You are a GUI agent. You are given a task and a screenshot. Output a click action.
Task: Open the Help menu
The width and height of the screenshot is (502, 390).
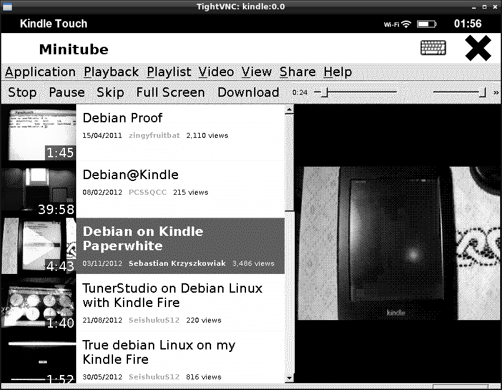coord(337,72)
